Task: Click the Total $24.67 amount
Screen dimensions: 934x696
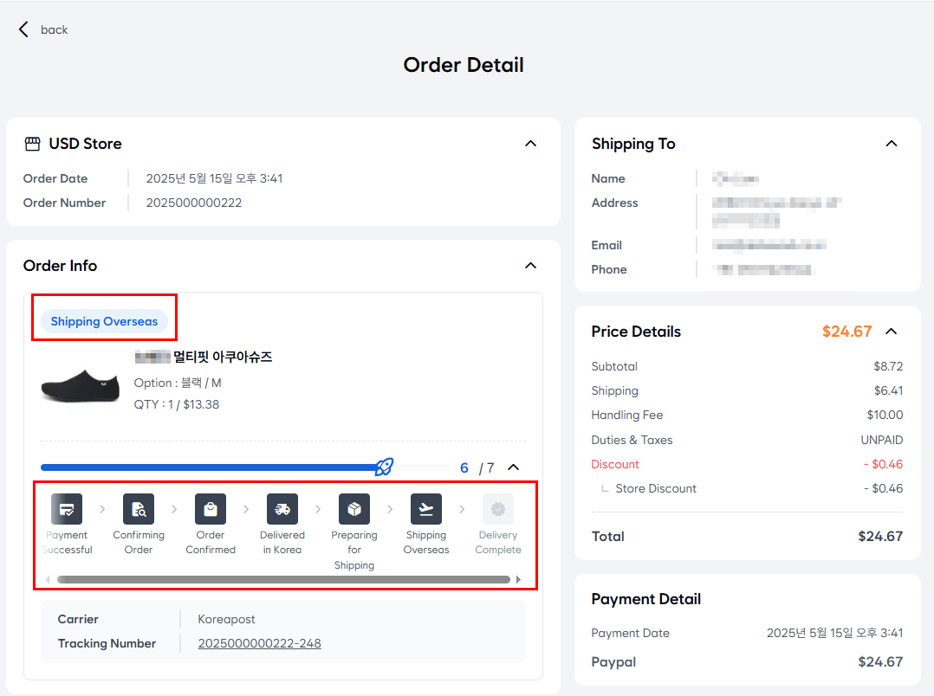Action: tap(880, 537)
